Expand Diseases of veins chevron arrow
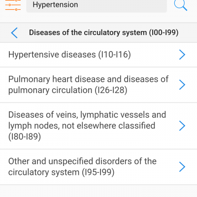Screen dimensions: 197x197 [182, 126]
